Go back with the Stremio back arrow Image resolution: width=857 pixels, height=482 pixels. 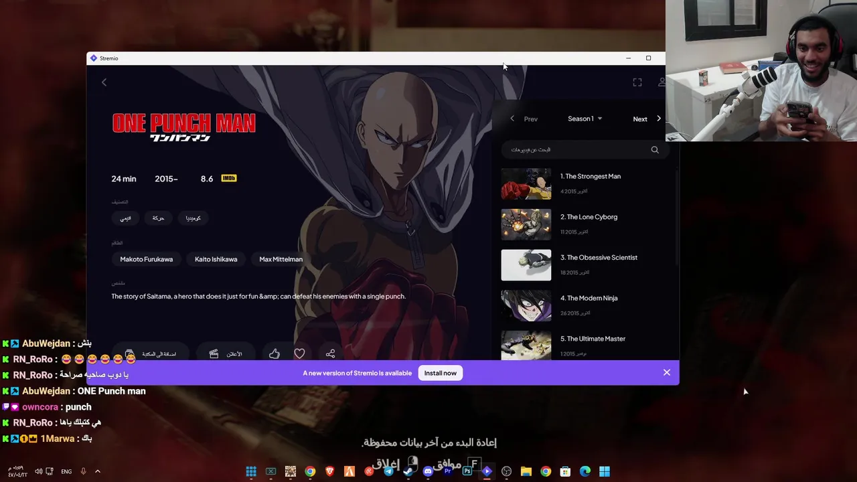(104, 82)
